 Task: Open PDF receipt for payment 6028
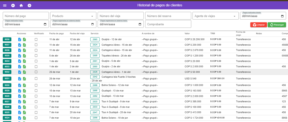coord(24,96)
